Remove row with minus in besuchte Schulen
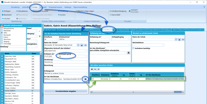 click(95, 69)
